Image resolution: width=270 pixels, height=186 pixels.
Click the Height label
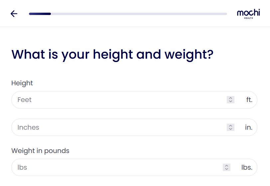[x=22, y=83]
